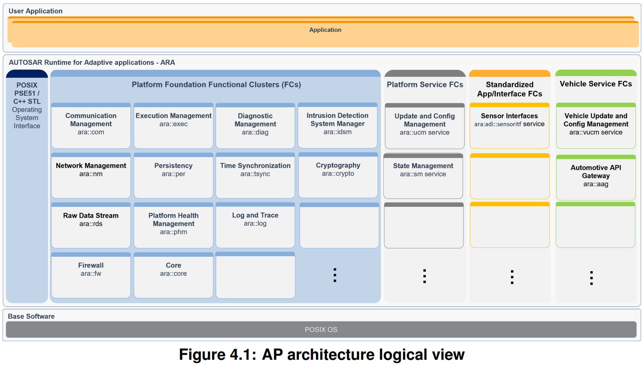Click the Persistency ara::per box
This screenshot has width=643, height=367.
pyautogui.click(x=173, y=175)
